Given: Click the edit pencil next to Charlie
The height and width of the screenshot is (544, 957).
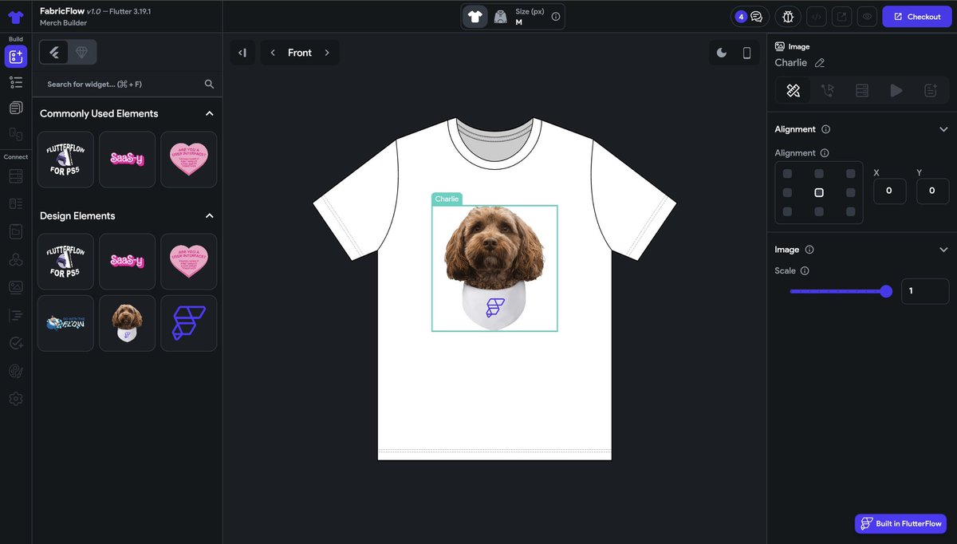Looking at the screenshot, I should [x=820, y=63].
